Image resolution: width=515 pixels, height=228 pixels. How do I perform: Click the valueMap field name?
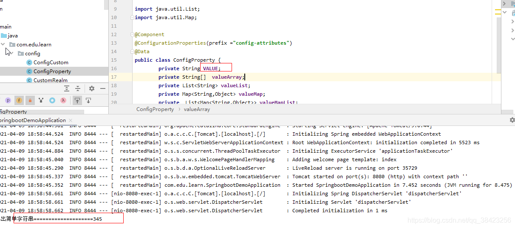click(251, 94)
